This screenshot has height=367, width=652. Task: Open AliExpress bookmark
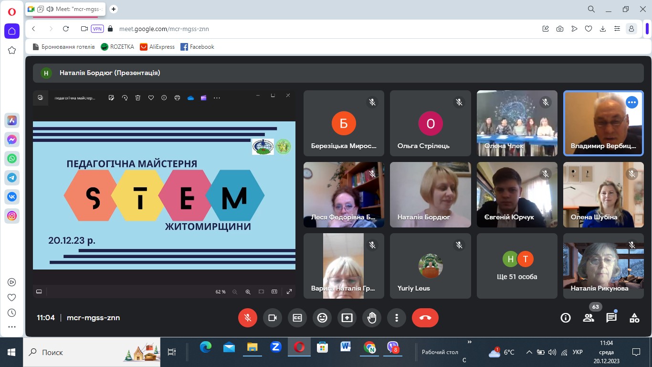(x=158, y=47)
